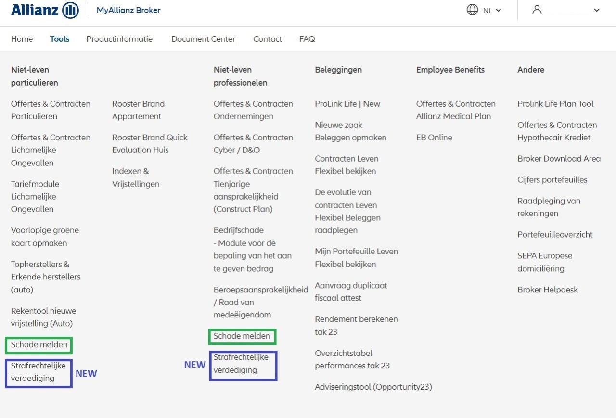Screen dimensions: 616x418
Task: Click the user profile icon
Action: (537, 10)
